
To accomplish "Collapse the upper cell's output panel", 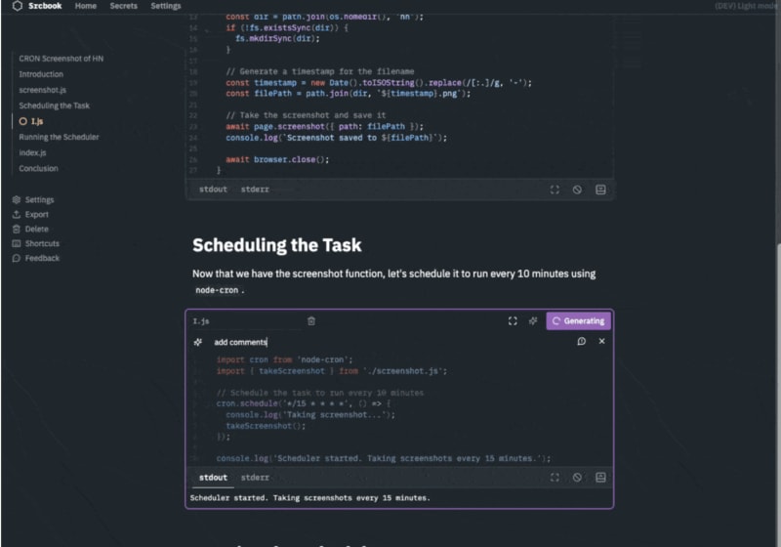I will 600,189.
